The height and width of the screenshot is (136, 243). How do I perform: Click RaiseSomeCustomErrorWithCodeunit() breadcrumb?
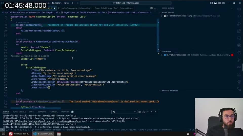pos(129,13)
